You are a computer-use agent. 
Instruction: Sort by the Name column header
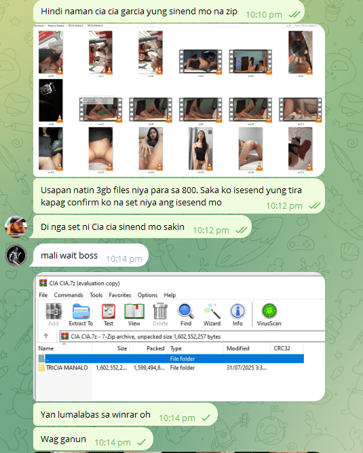coord(64,348)
